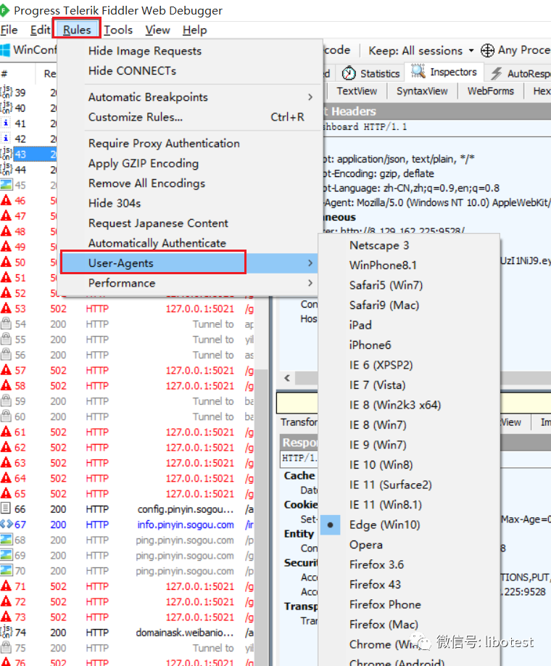Expand the Performance submenu
Image resolution: width=551 pixels, height=666 pixels.
[x=189, y=284]
